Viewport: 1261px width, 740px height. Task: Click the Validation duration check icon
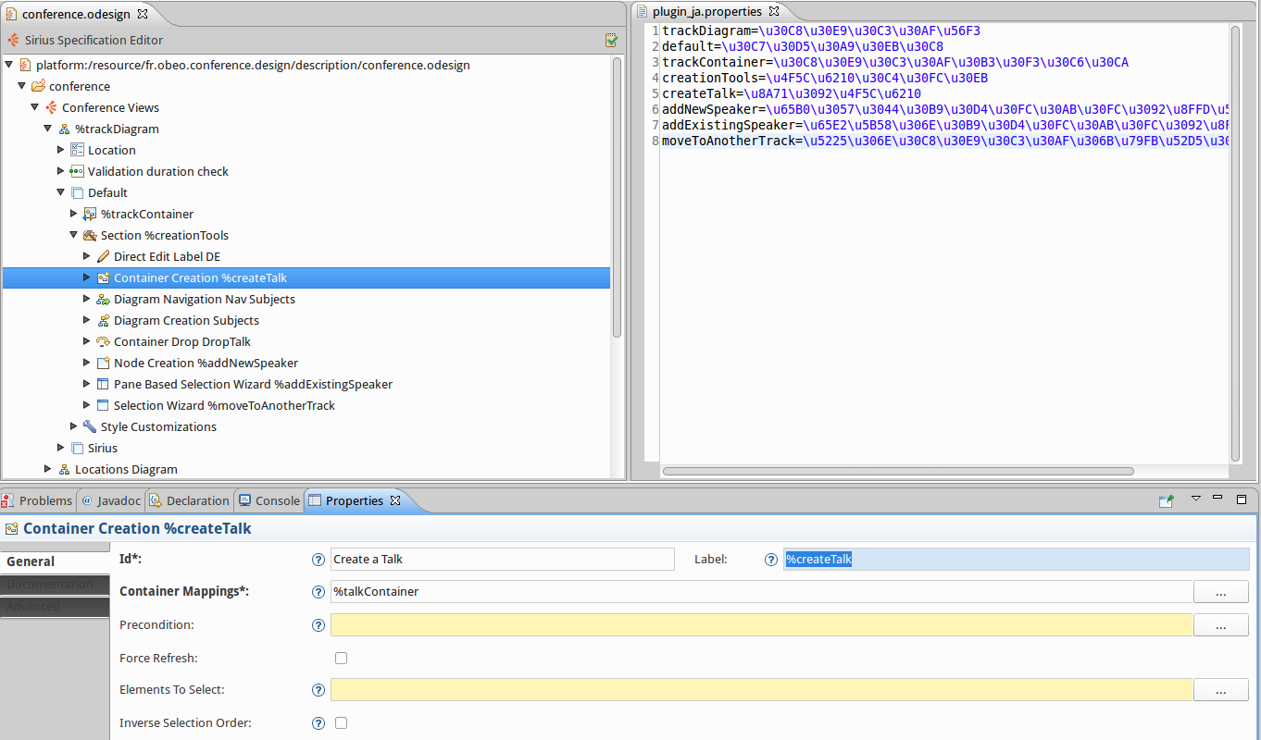pos(77,171)
